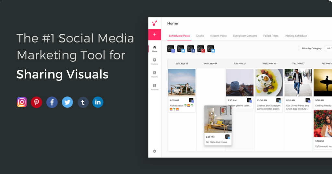Click the Tumblr logo icon
332x174 pixels.
tap(83, 102)
